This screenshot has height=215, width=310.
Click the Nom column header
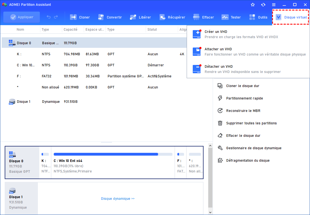(x=20, y=30)
